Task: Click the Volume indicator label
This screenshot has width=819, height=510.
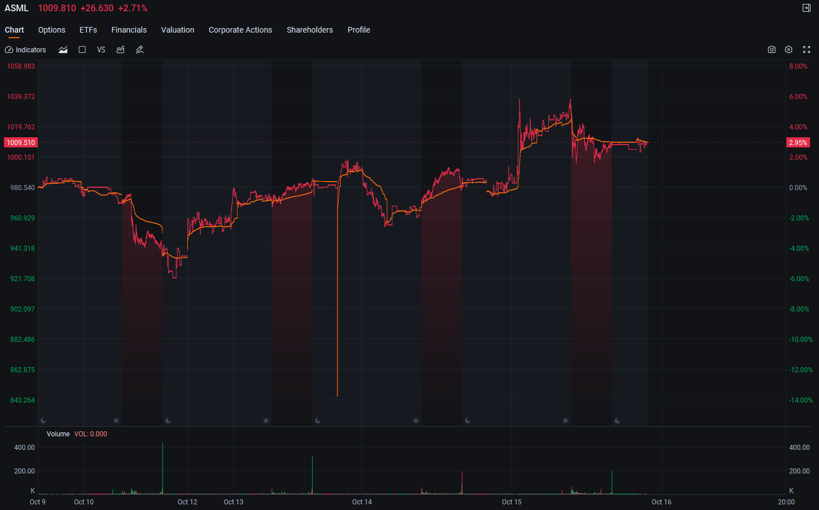Action: 58,434
